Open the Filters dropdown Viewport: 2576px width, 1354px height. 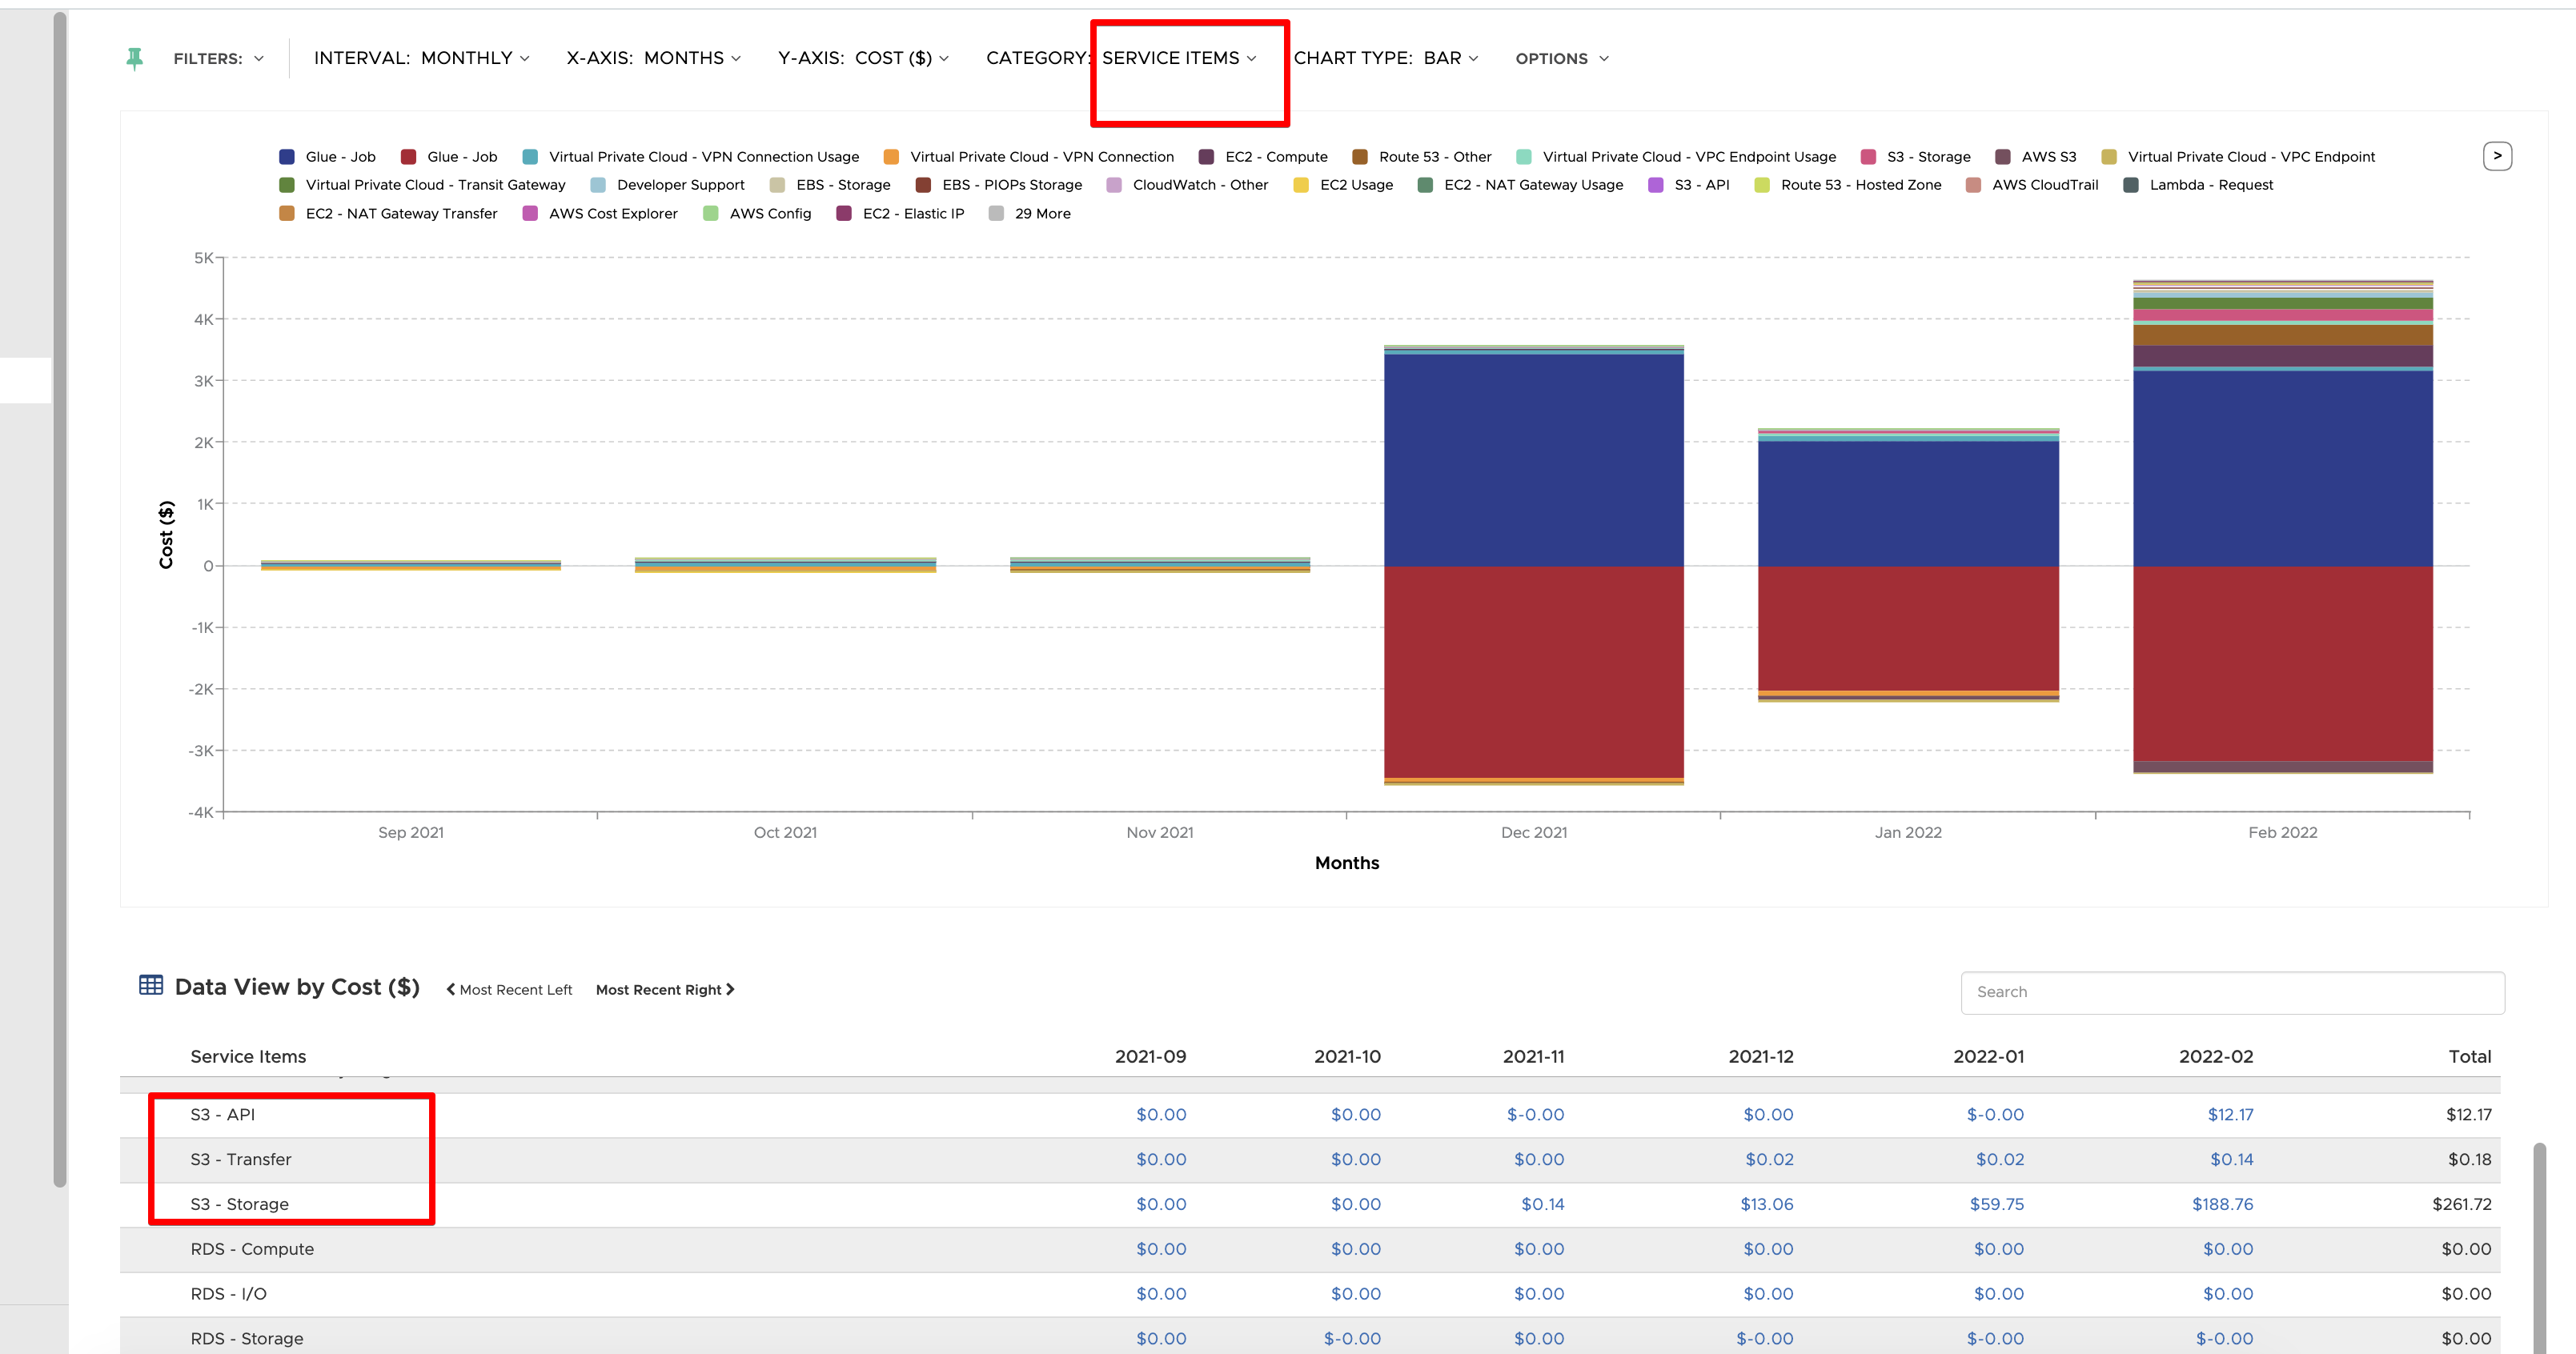tap(218, 59)
